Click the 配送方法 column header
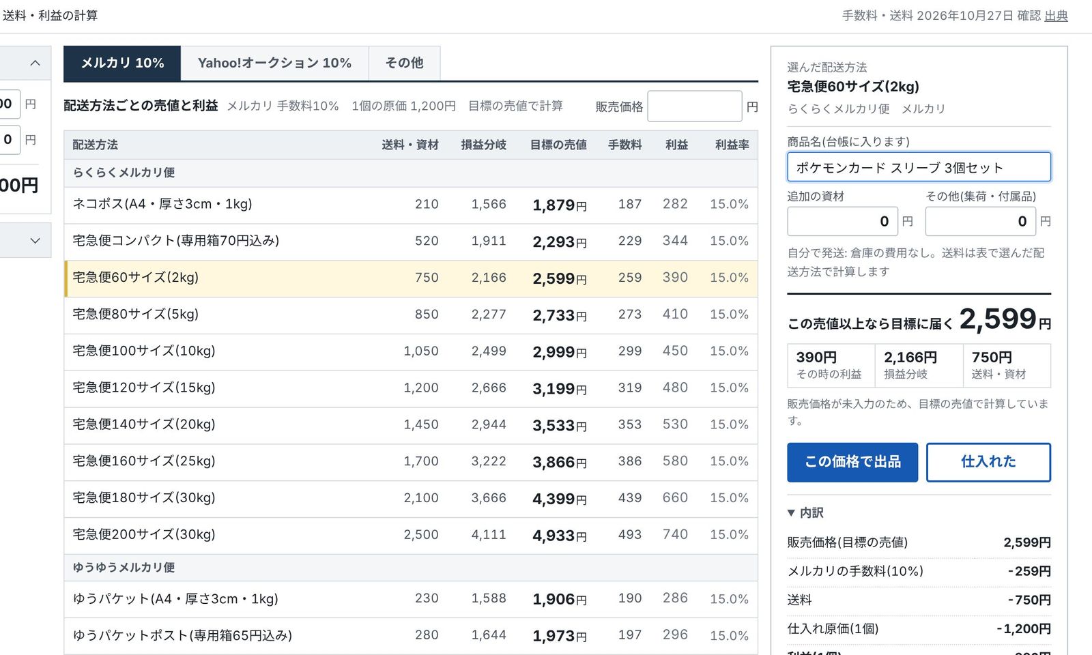The height and width of the screenshot is (655, 1092). pos(95,145)
